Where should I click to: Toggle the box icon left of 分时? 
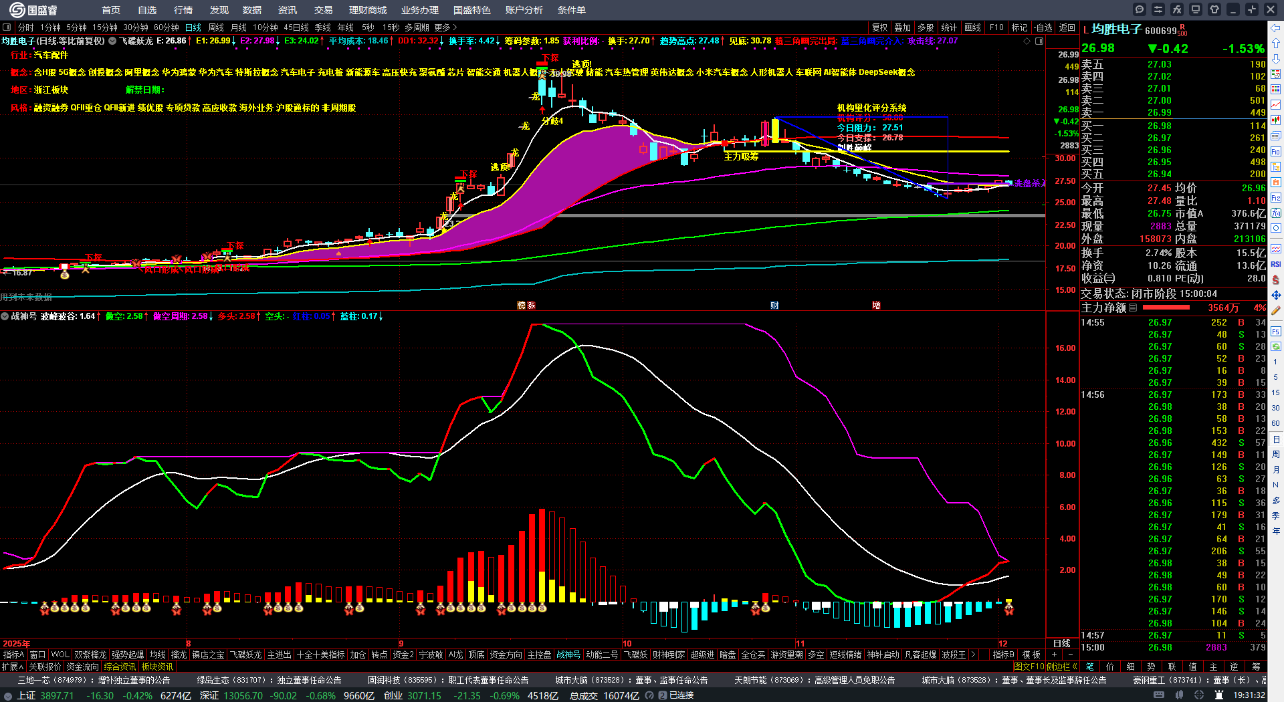coord(7,27)
